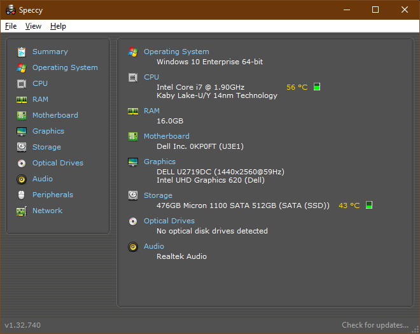This screenshot has width=420, height=334.
Task: Click 'No optical disk drives detected' text
Action: (212, 231)
